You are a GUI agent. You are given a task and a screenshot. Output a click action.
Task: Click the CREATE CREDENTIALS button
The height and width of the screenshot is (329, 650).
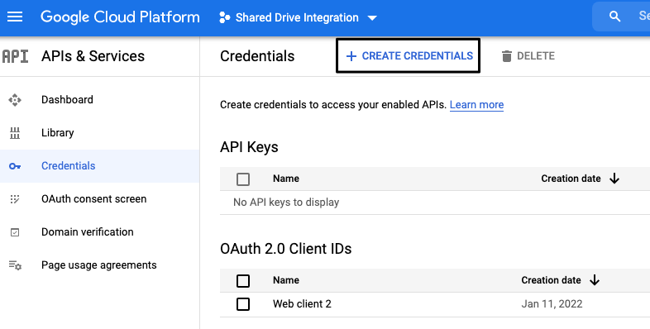(408, 56)
